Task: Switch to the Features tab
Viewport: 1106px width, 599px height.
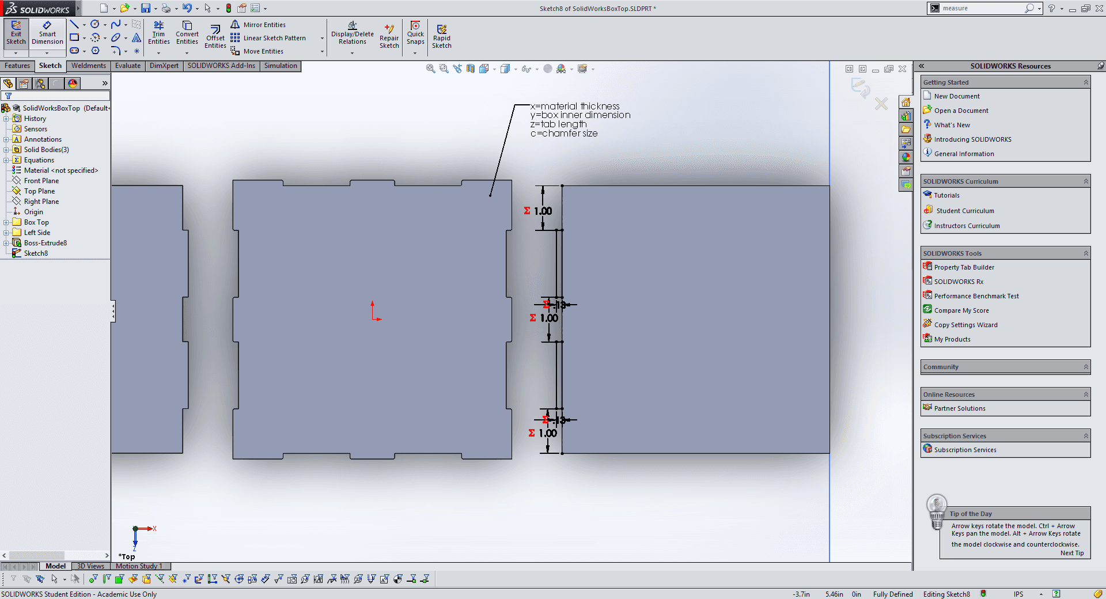Action: click(x=17, y=66)
